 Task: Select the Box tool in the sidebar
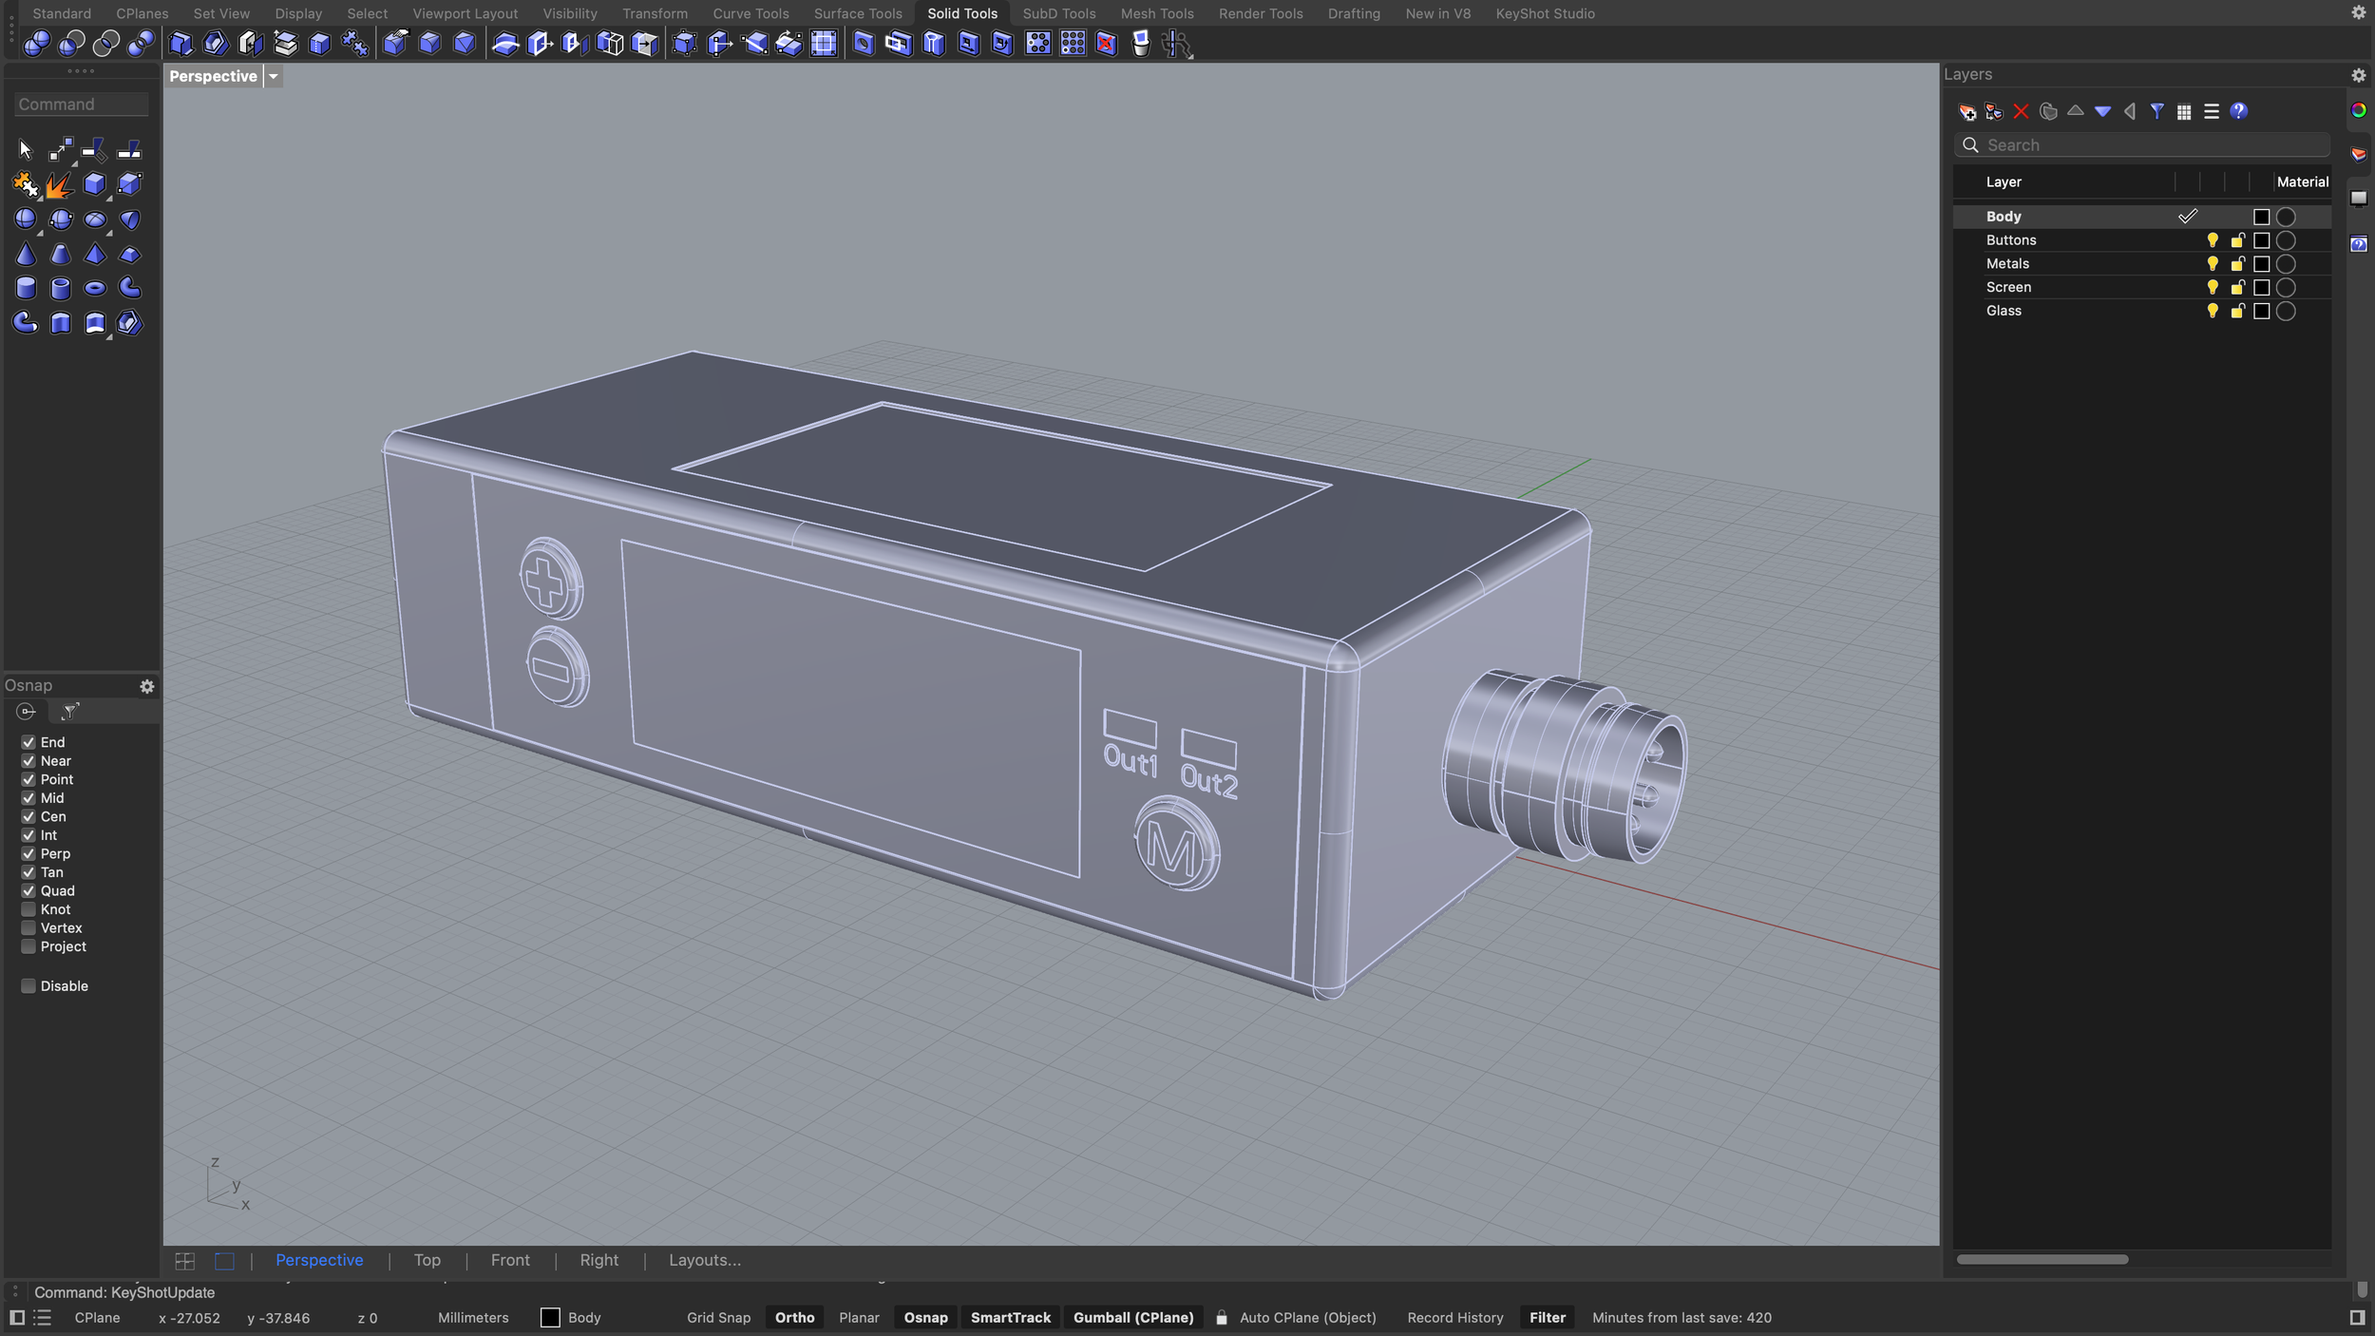point(95,183)
